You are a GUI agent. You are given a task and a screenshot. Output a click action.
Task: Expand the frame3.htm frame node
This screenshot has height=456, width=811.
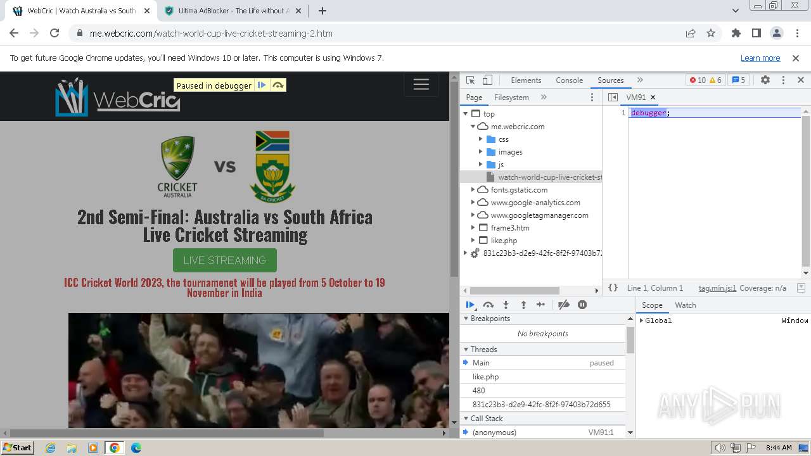coord(473,228)
